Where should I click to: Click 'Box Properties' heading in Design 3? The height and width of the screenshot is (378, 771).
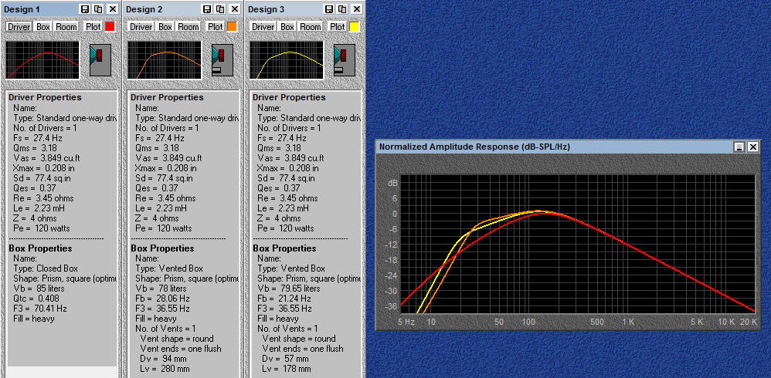tap(285, 248)
